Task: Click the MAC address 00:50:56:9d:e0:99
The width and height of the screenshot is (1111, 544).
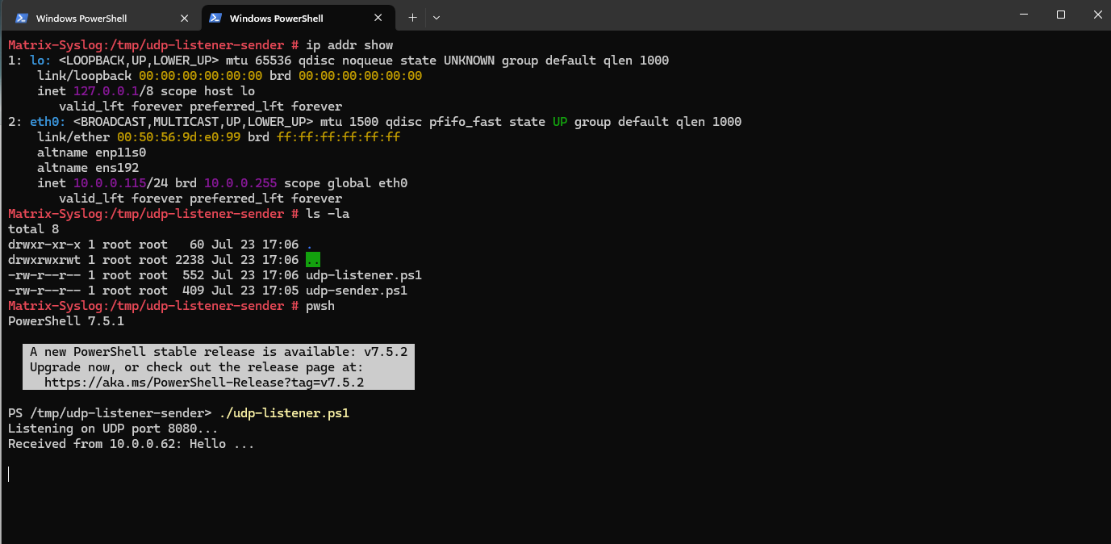Action: pos(178,137)
